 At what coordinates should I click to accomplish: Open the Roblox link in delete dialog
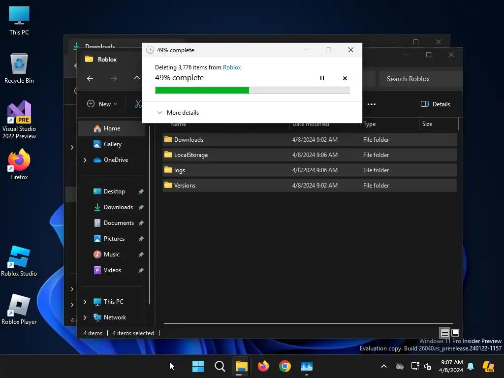tap(232, 67)
